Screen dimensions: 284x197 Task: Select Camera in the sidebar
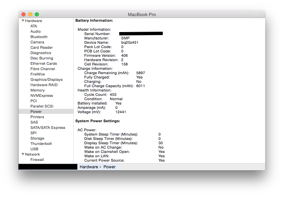(x=37, y=42)
